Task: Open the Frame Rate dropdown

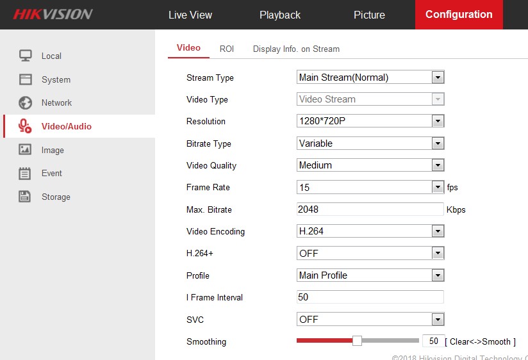Action: (370, 187)
